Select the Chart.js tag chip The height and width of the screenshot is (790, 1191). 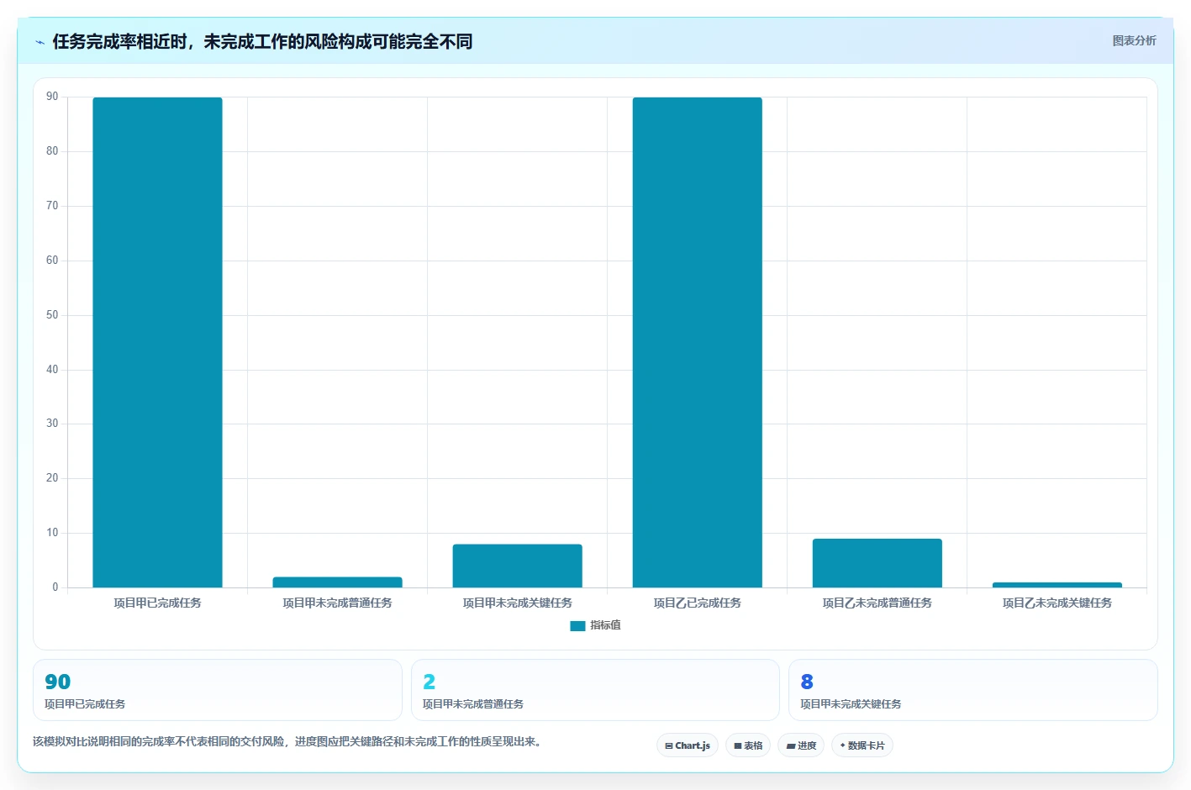pos(688,745)
